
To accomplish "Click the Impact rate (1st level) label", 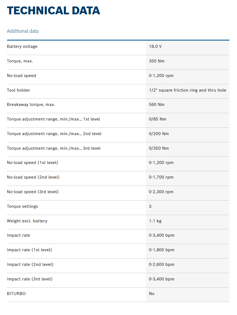I will [29, 250].
